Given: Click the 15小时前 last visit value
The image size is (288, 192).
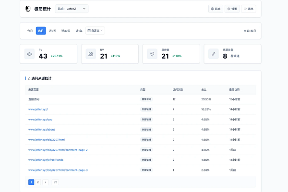Looking at the screenshot, I should point(235,99).
